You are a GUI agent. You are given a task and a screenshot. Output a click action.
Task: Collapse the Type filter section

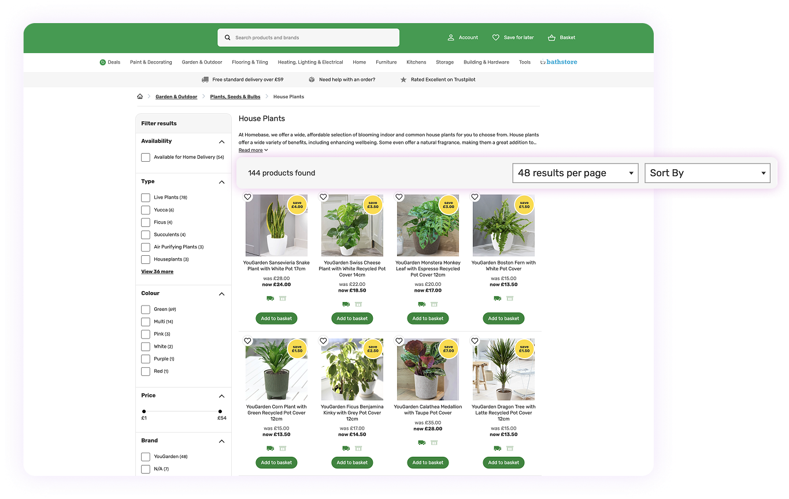tap(221, 182)
